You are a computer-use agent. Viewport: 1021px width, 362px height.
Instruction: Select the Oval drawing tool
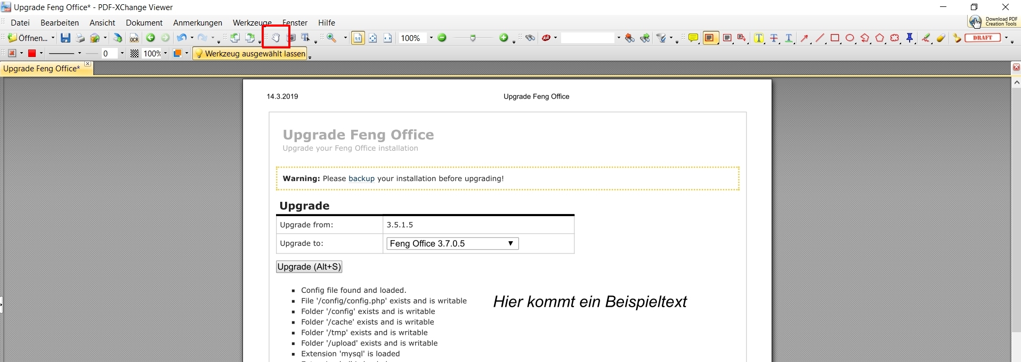[850, 38]
